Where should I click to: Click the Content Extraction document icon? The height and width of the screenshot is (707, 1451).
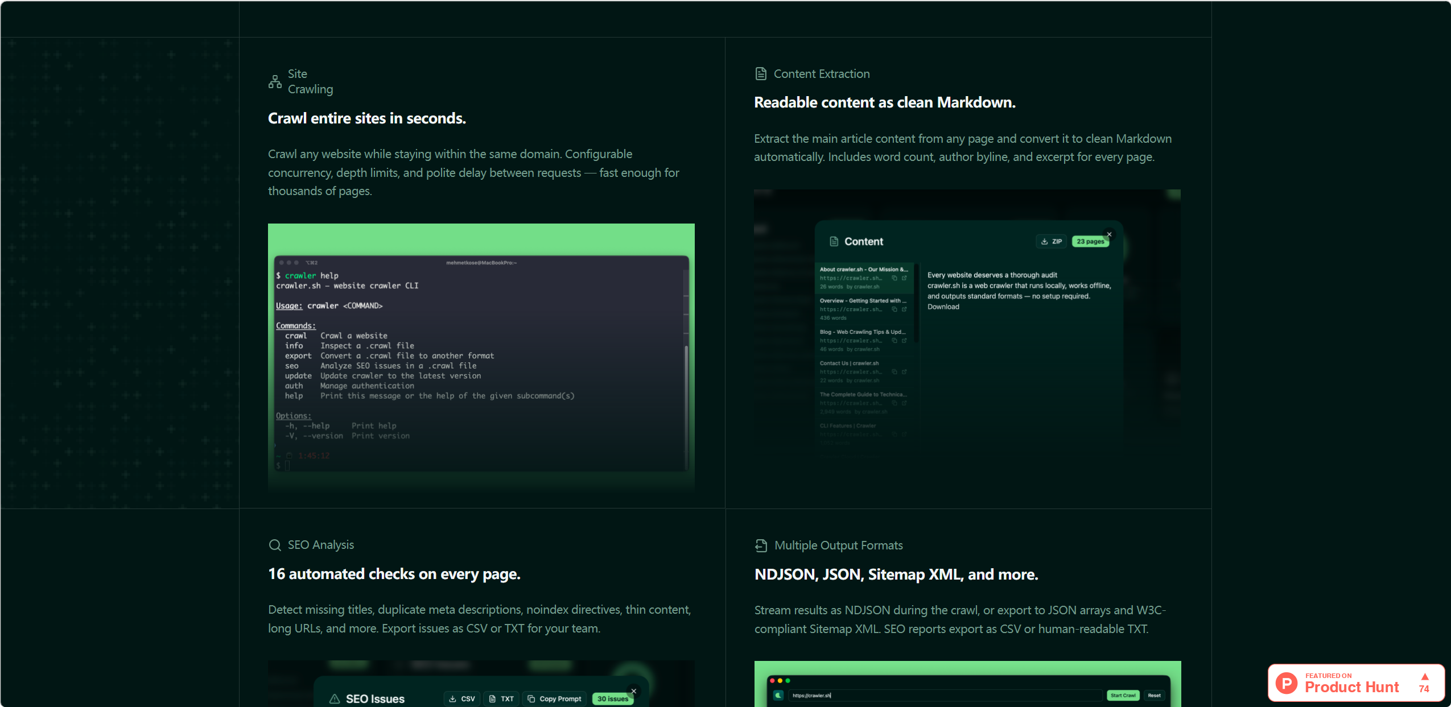[761, 74]
